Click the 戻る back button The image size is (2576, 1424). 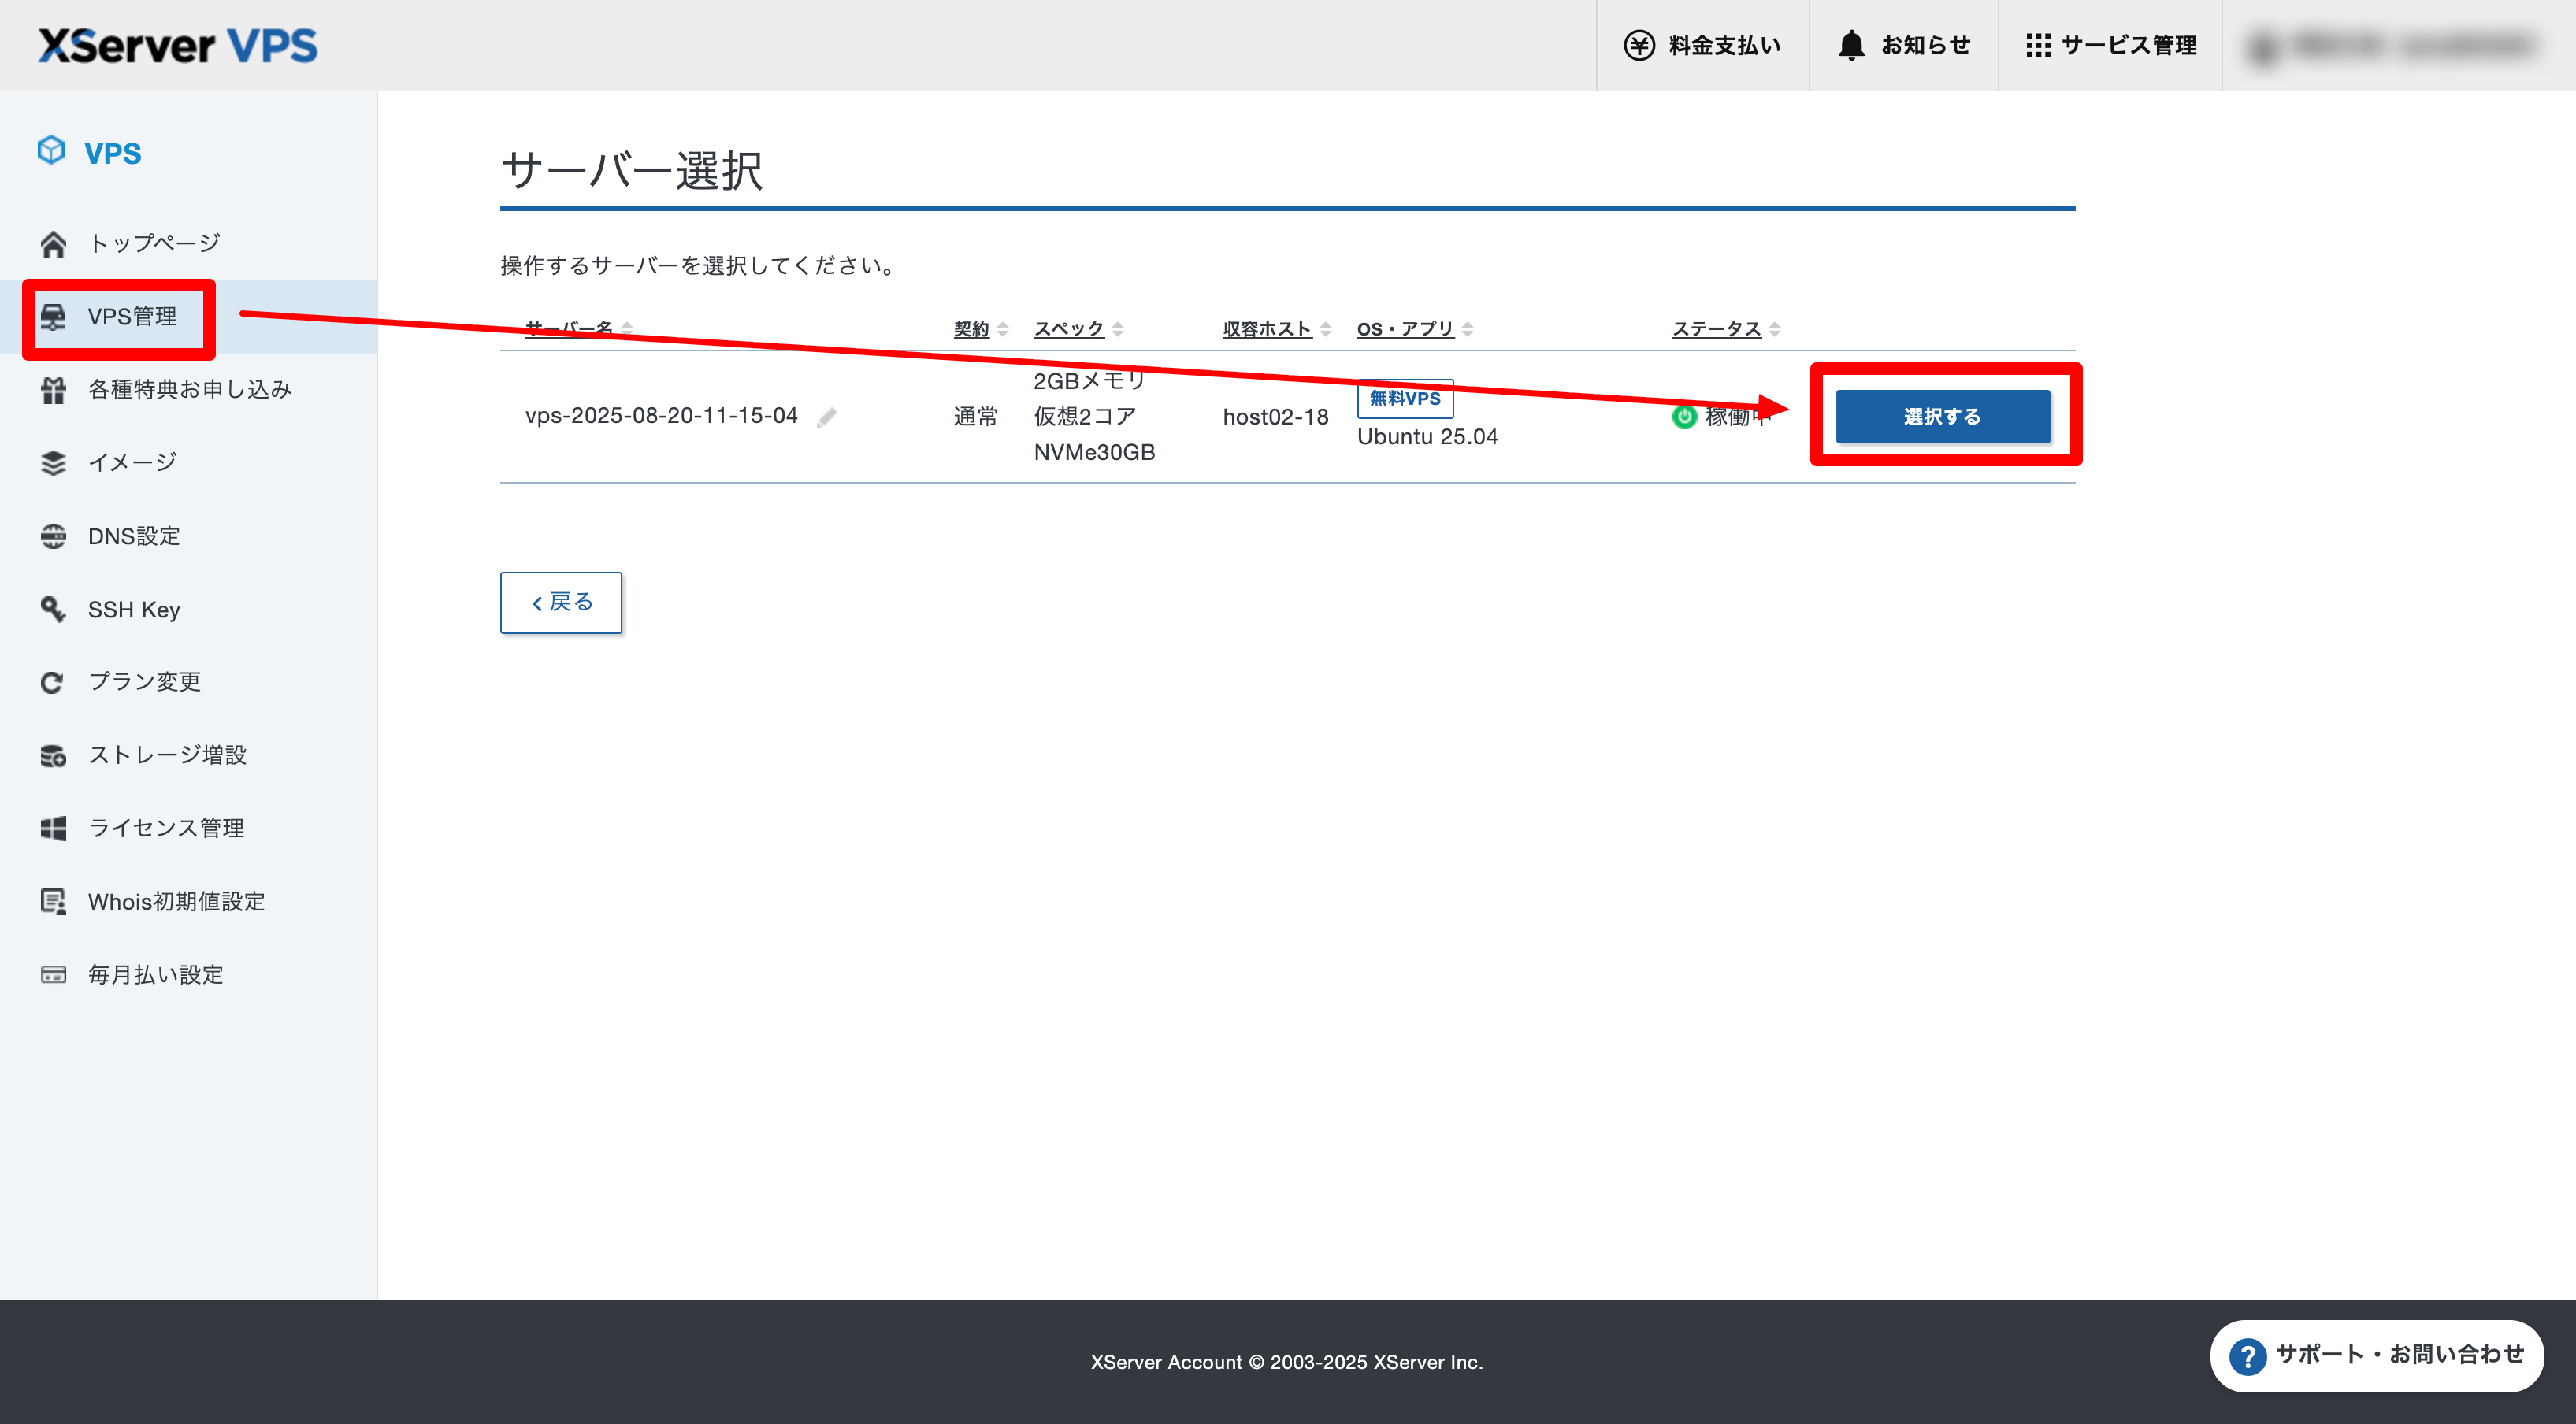561,602
